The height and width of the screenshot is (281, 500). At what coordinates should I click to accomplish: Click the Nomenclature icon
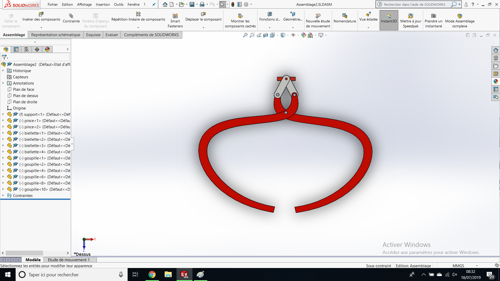tap(345, 16)
